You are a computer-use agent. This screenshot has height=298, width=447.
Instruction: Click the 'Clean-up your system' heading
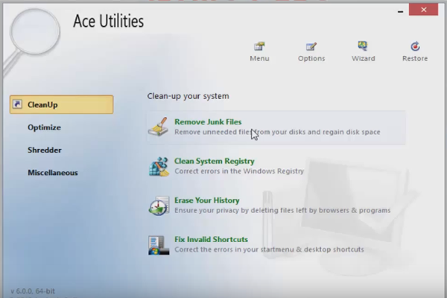[188, 96]
